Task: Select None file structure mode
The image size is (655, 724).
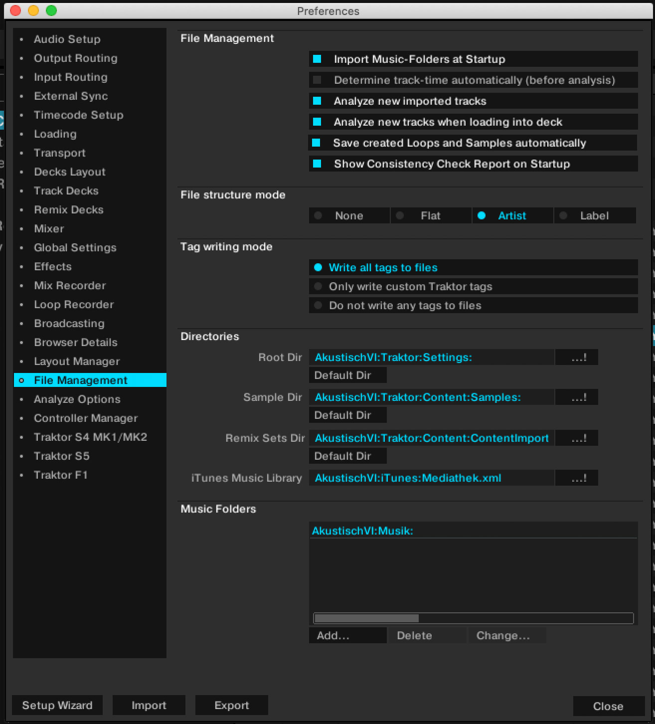Action: pyautogui.click(x=349, y=216)
